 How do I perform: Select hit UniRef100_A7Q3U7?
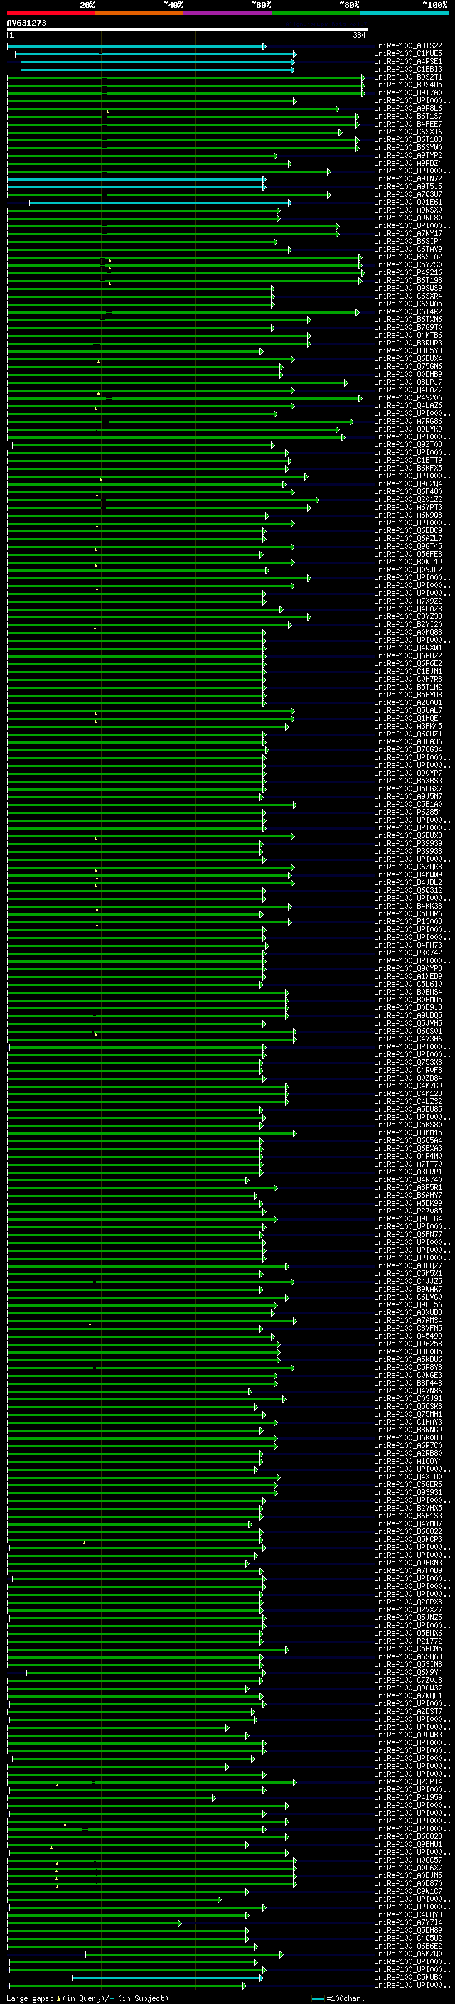tap(408, 195)
